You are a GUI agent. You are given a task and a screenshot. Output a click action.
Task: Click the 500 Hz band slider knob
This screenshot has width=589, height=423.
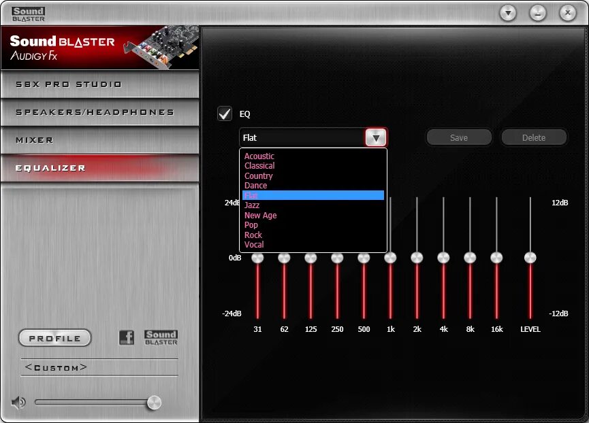point(364,258)
